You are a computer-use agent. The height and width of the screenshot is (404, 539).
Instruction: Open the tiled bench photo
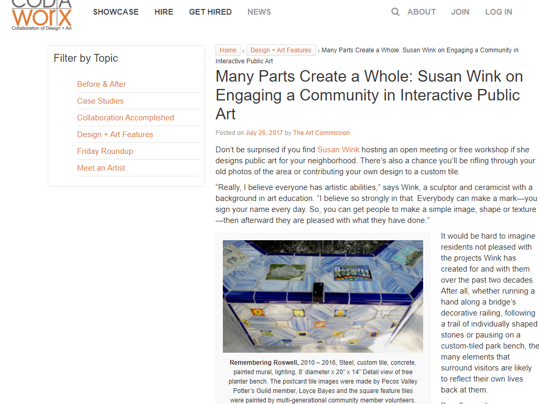click(322, 296)
